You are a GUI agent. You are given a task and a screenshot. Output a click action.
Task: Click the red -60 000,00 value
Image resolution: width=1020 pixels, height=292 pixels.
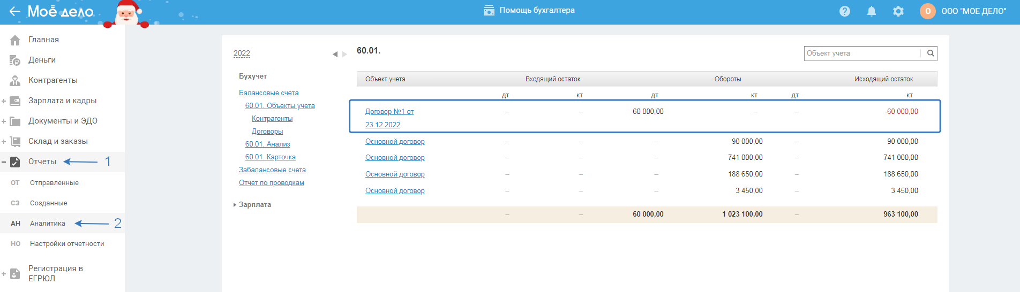click(x=902, y=112)
